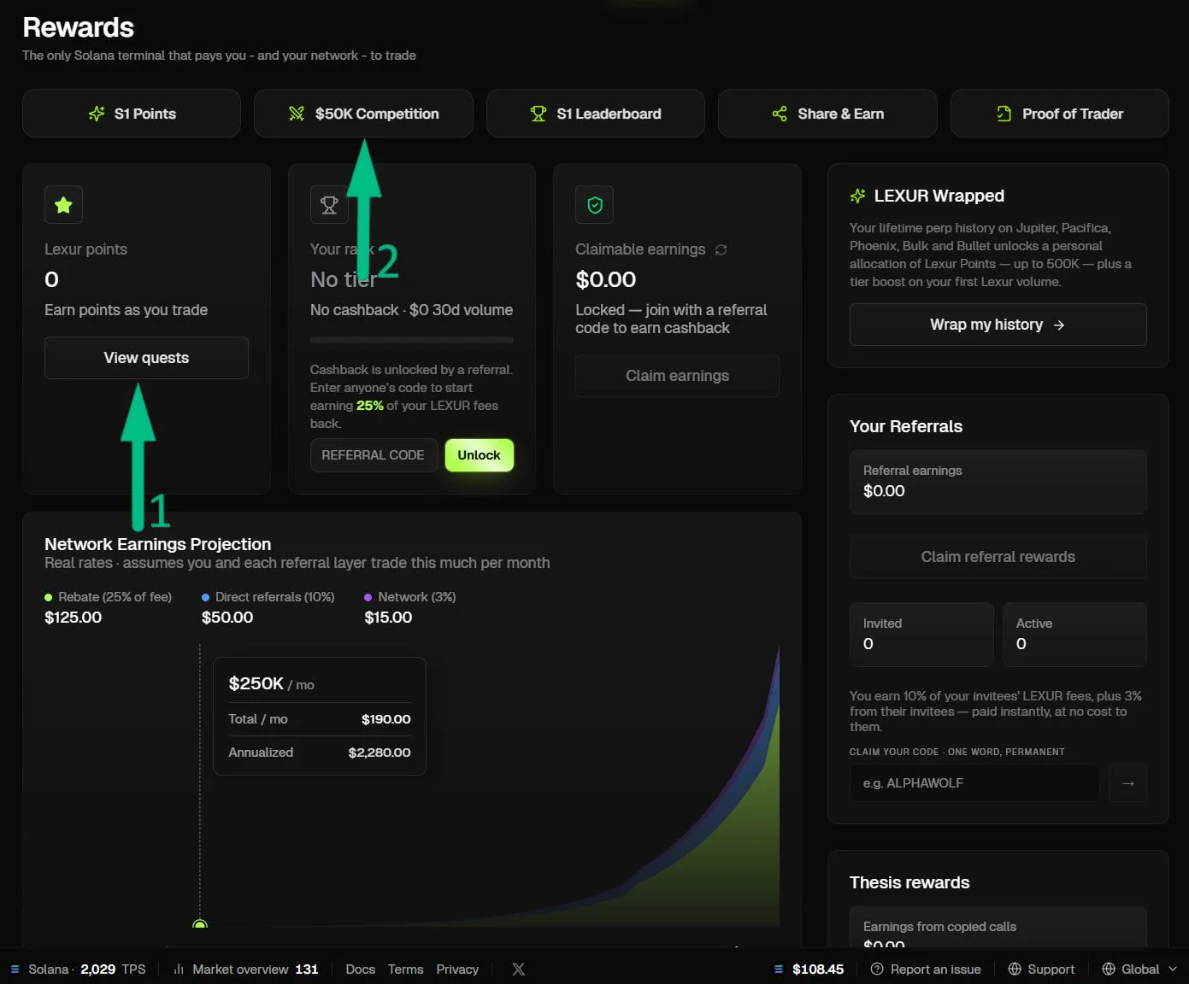Image resolution: width=1189 pixels, height=984 pixels.
Task: Click the Referral earnings $0.00 box
Action: coord(998,482)
